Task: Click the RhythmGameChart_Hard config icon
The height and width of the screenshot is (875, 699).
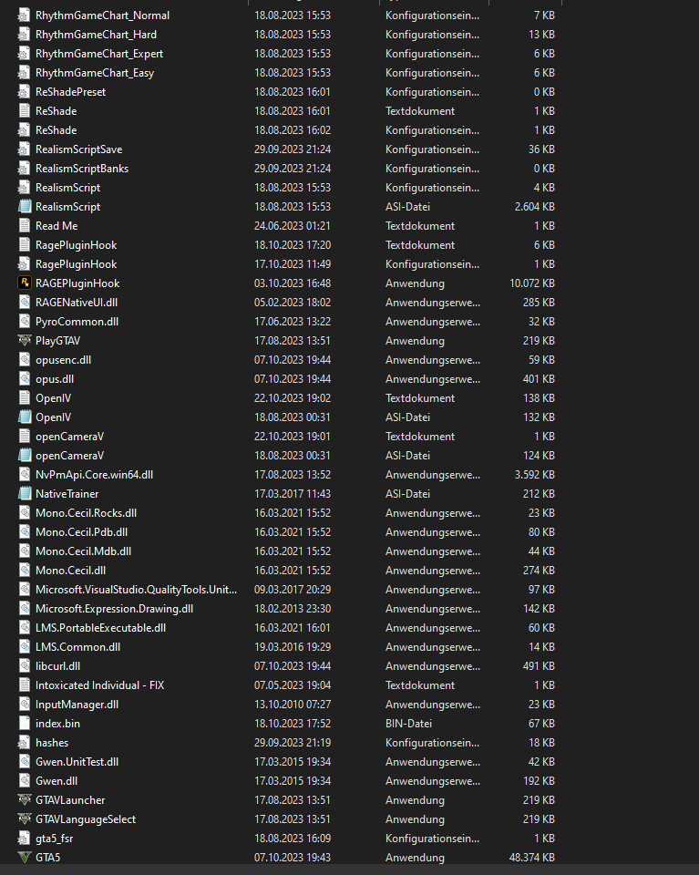Action: tap(24, 34)
